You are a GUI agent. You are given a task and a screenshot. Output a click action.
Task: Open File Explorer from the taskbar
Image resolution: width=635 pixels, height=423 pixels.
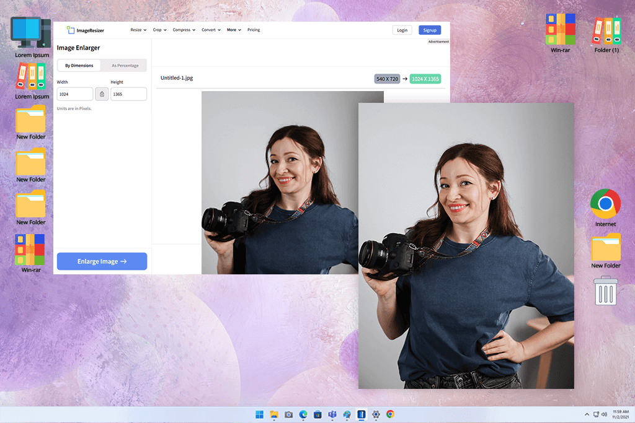(274, 414)
